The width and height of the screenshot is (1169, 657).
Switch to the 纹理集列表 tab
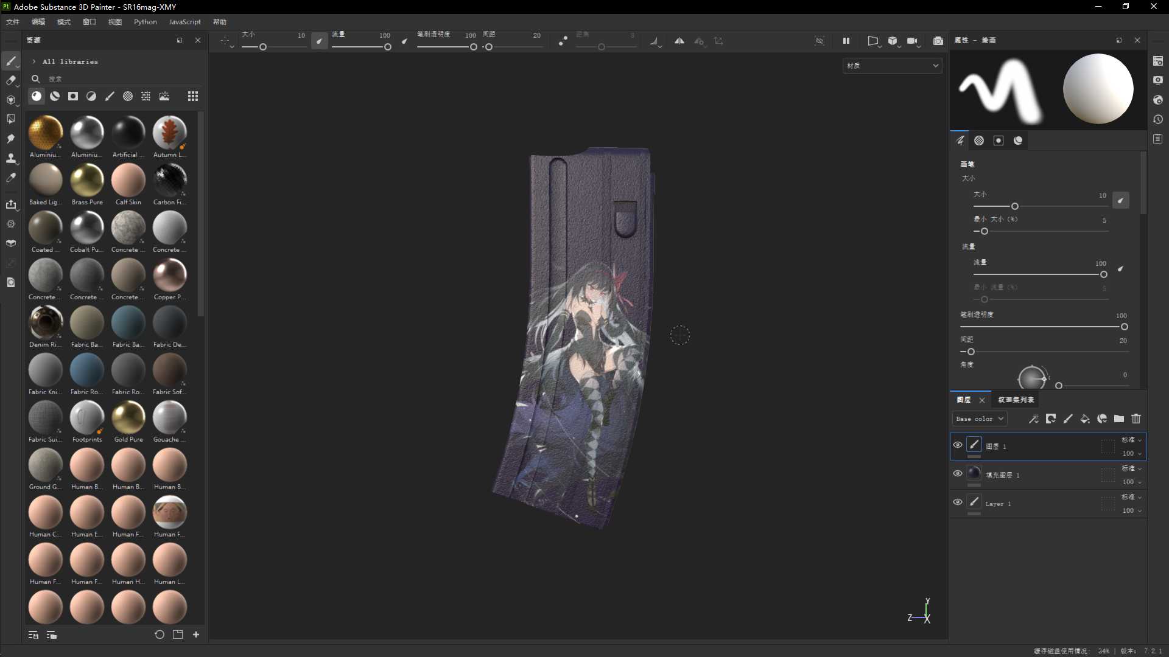1016,400
